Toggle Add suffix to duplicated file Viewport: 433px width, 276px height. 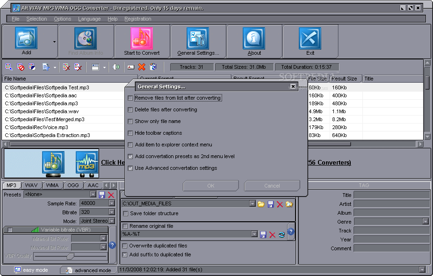coord(125,254)
